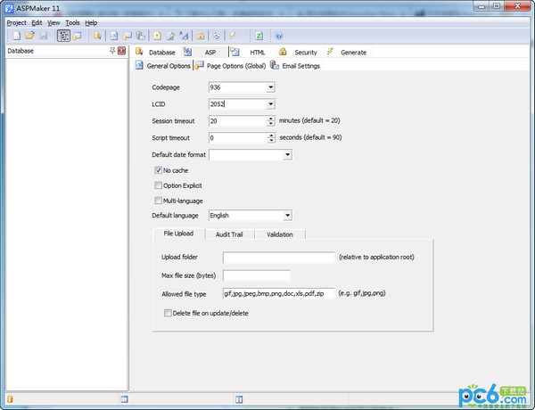Increase Session timeout with up arrow
This screenshot has height=410, width=535.
coord(271,119)
